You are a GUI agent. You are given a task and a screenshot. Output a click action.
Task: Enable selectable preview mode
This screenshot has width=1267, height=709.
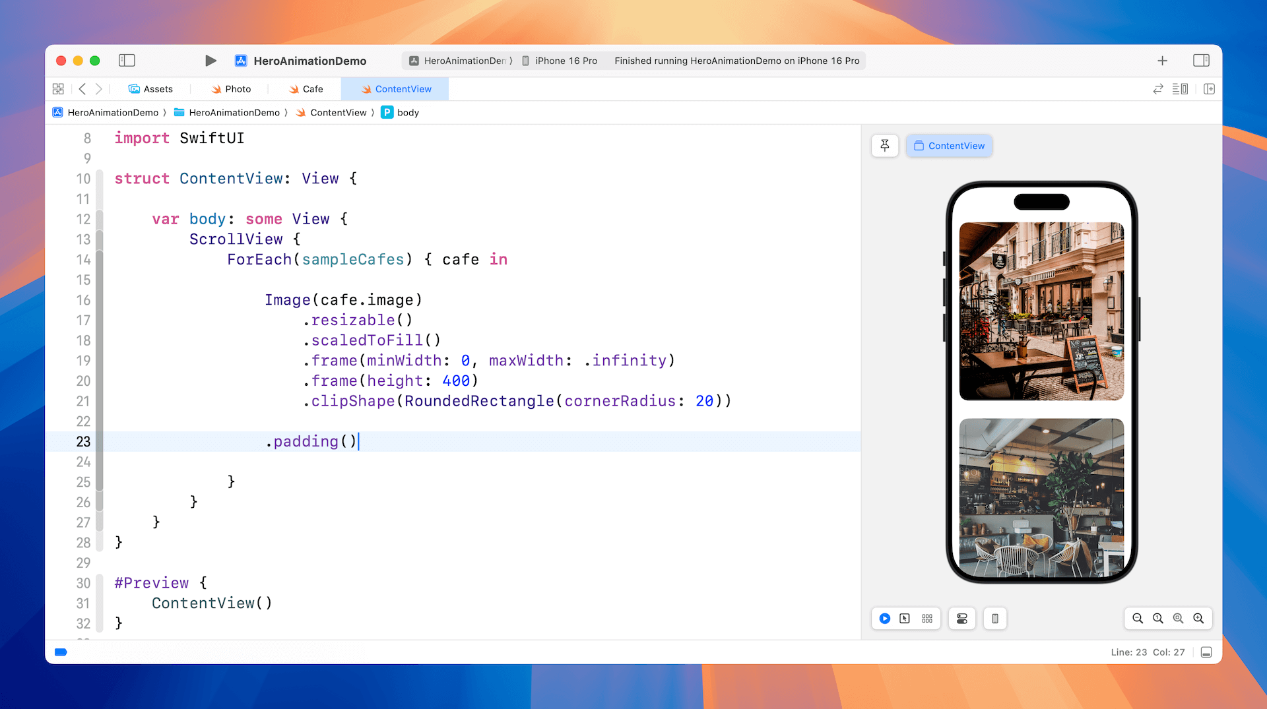coord(905,619)
